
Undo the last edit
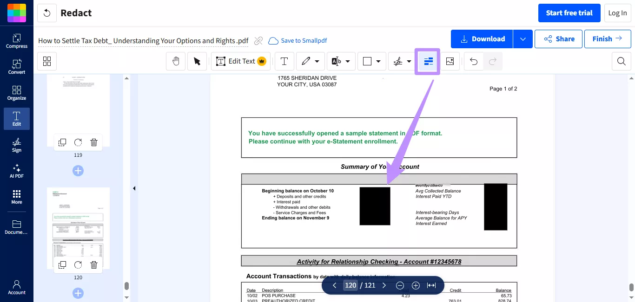tap(473, 61)
